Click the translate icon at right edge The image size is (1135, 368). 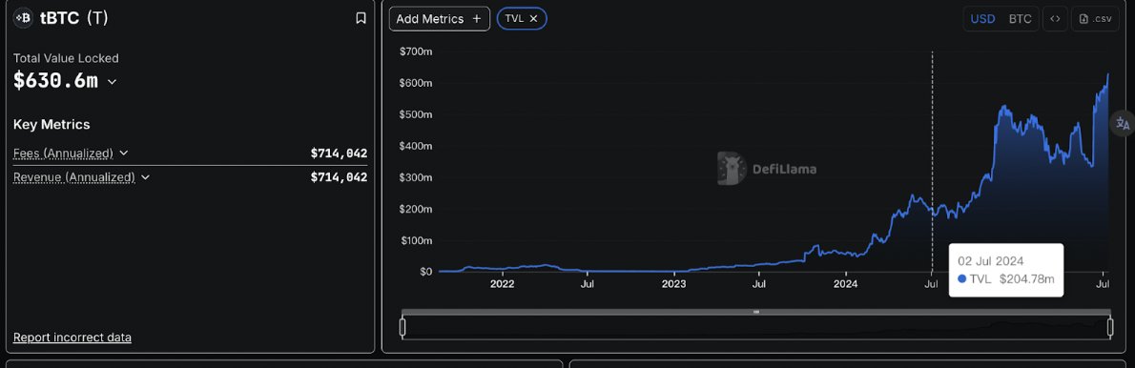[x=1123, y=124]
